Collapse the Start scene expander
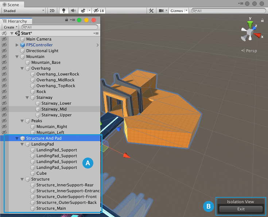268x217 pixels. (12, 33)
